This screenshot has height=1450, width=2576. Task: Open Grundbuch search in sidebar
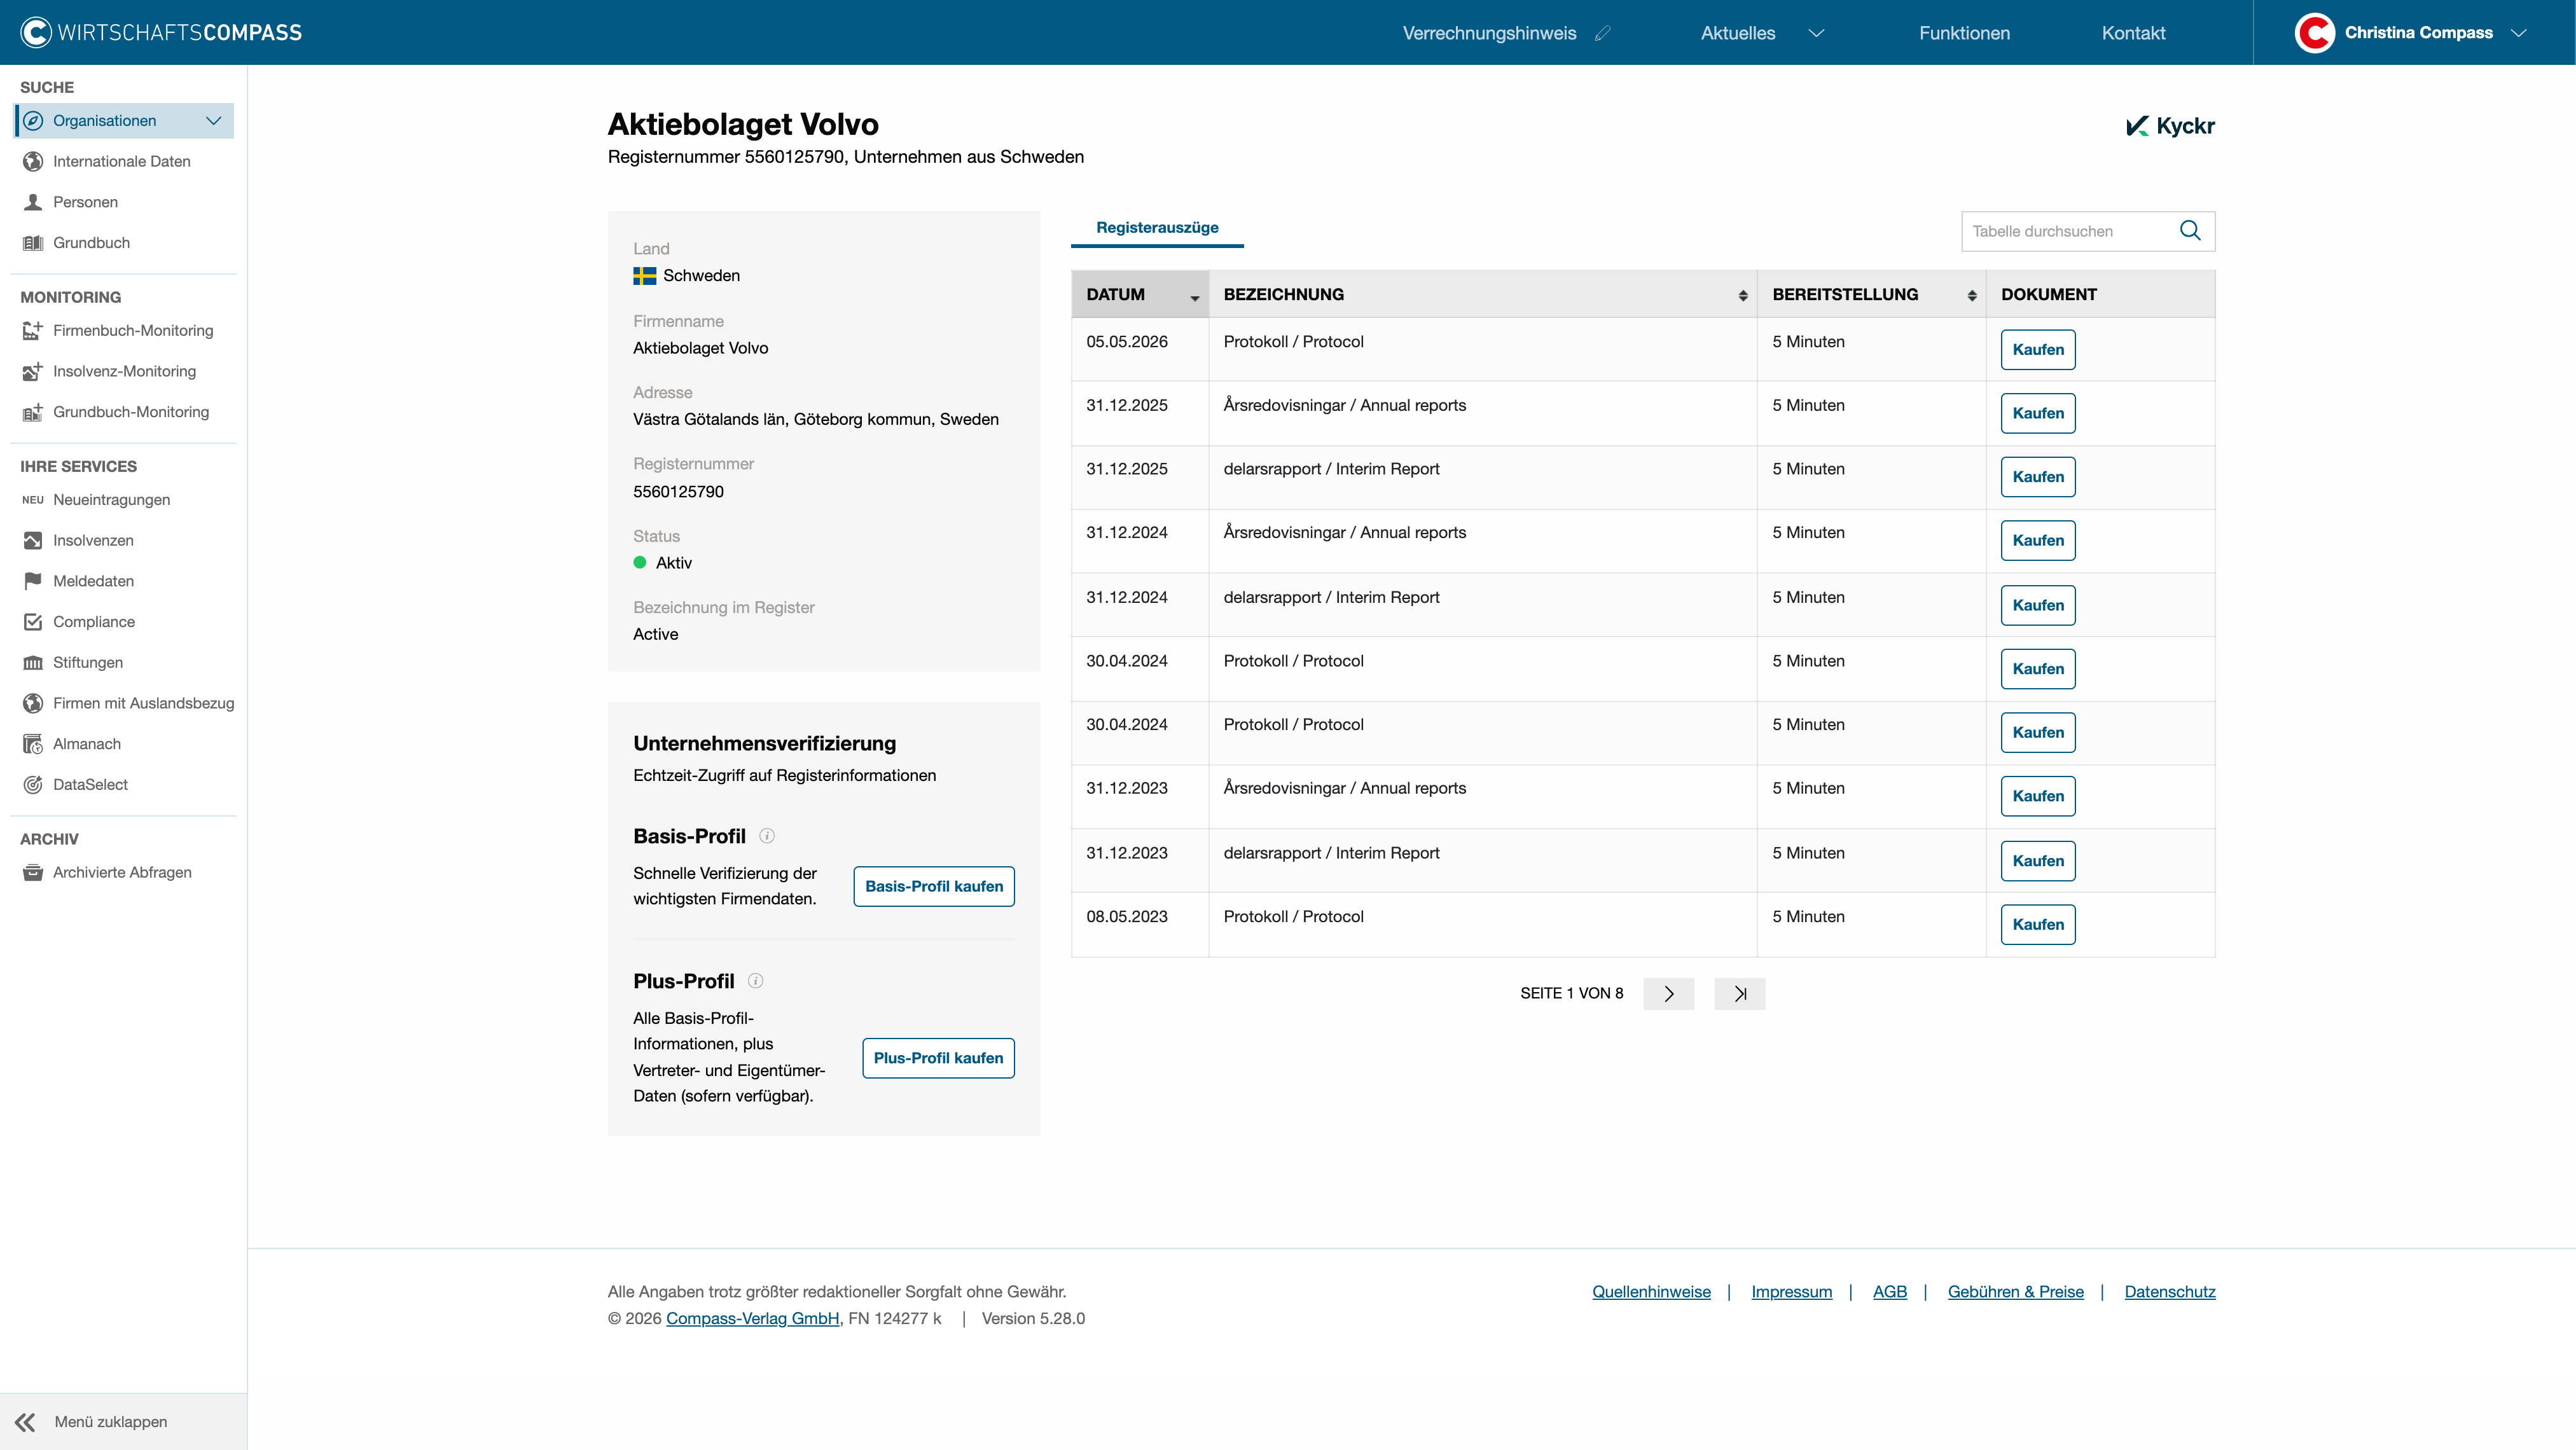91,243
